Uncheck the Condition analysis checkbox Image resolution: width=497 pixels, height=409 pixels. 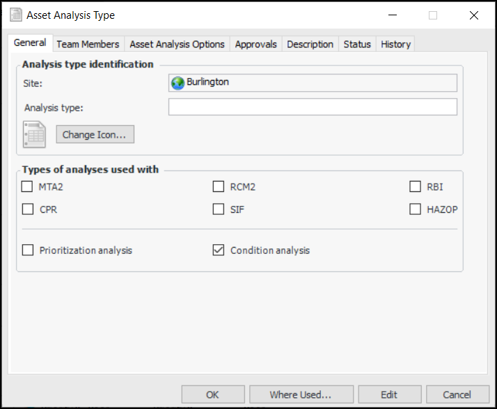pos(219,250)
